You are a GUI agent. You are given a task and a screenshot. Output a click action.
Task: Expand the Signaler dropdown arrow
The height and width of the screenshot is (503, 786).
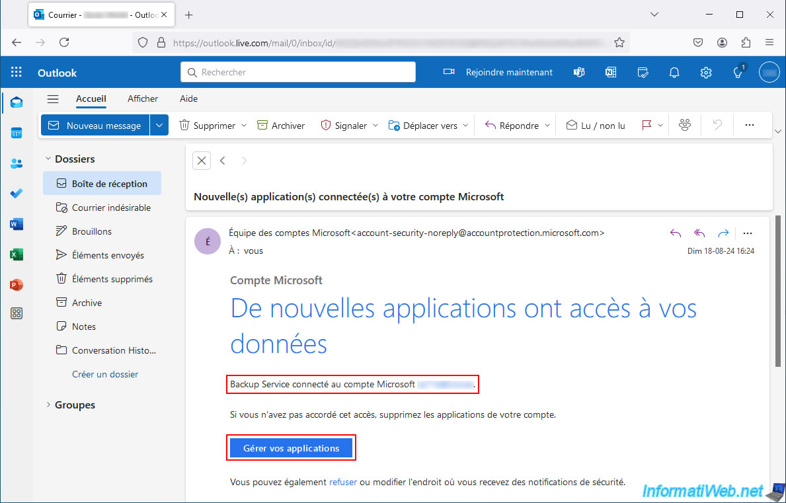coord(375,125)
